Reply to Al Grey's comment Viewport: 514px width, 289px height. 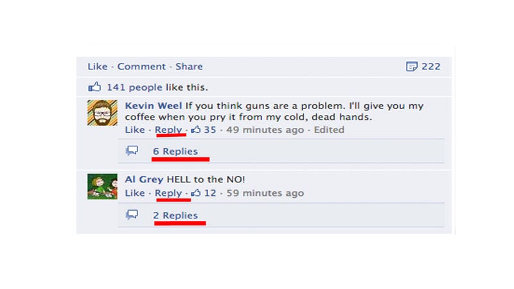tap(168, 193)
